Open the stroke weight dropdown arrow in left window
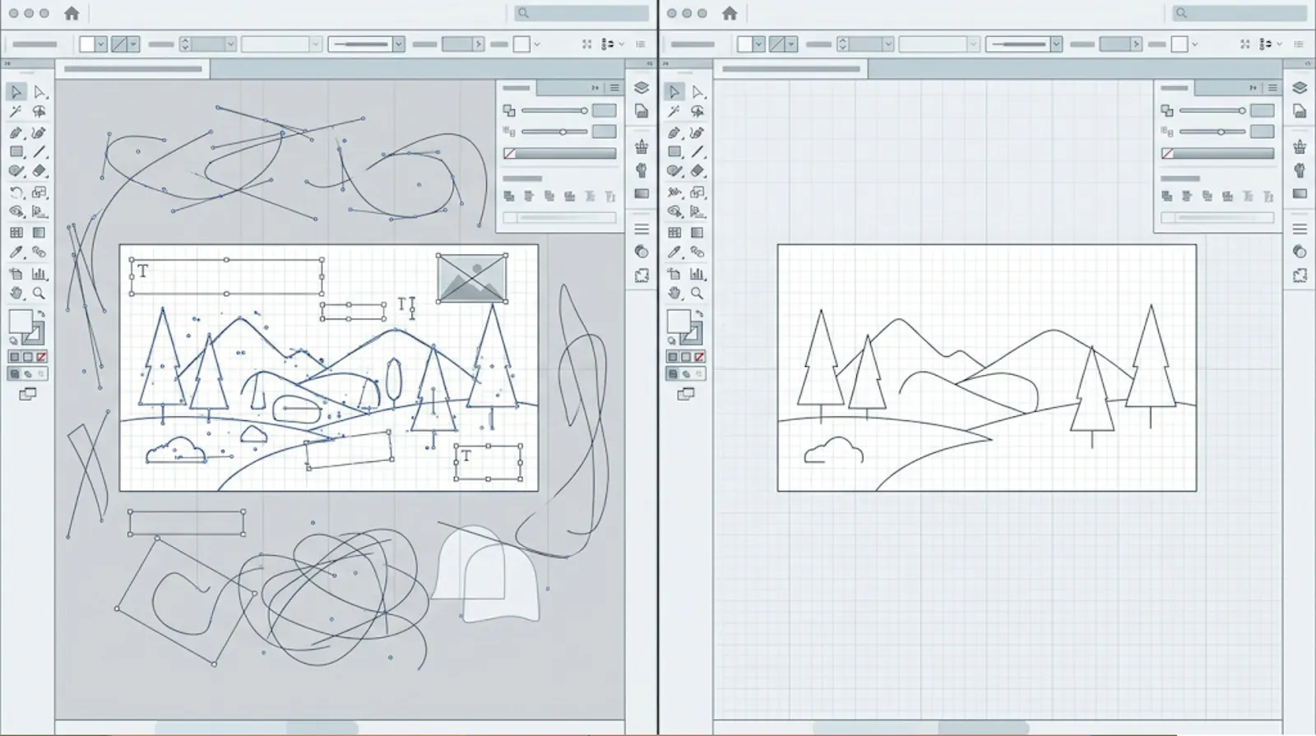Image resolution: width=1316 pixels, height=736 pixels. coord(230,44)
